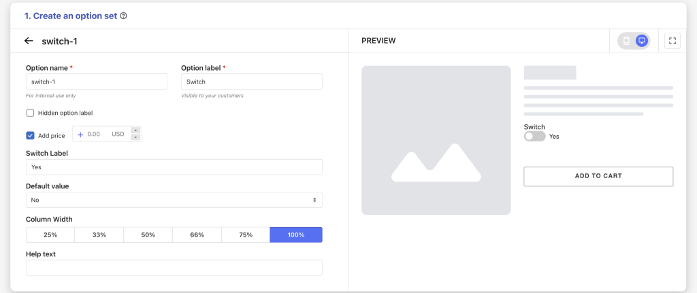The width and height of the screenshot is (697, 293).
Task: Switch preview to mobile device view
Action: [x=626, y=41]
